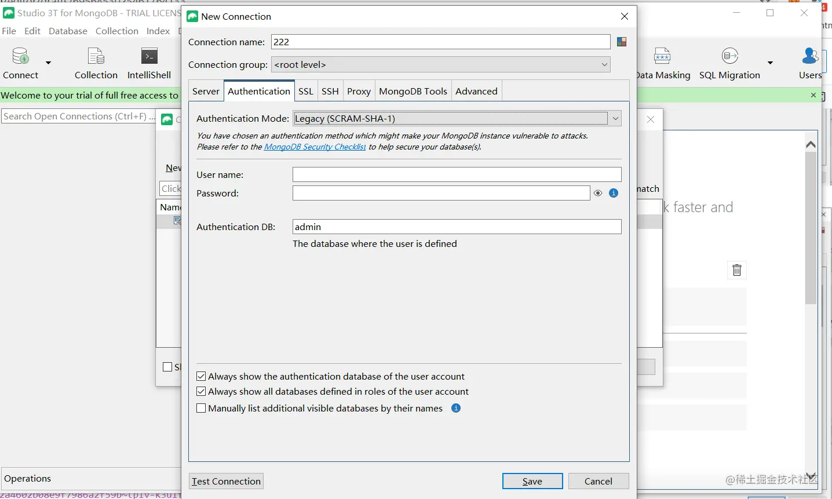Image resolution: width=832 pixels, height=499 pixels.
Task: Dismiss the trial welcome banner
Action: pyautogui.click(x=813, y=95)
